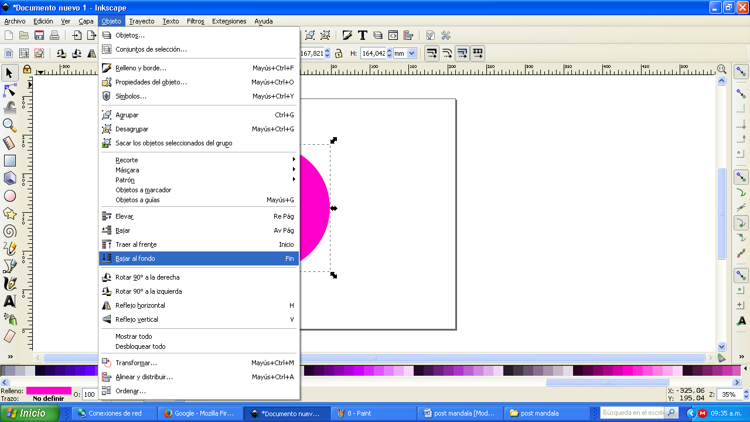Open the mm units dropdown
The width and height of the screenshot is (750, 422).
coord(405,53)
